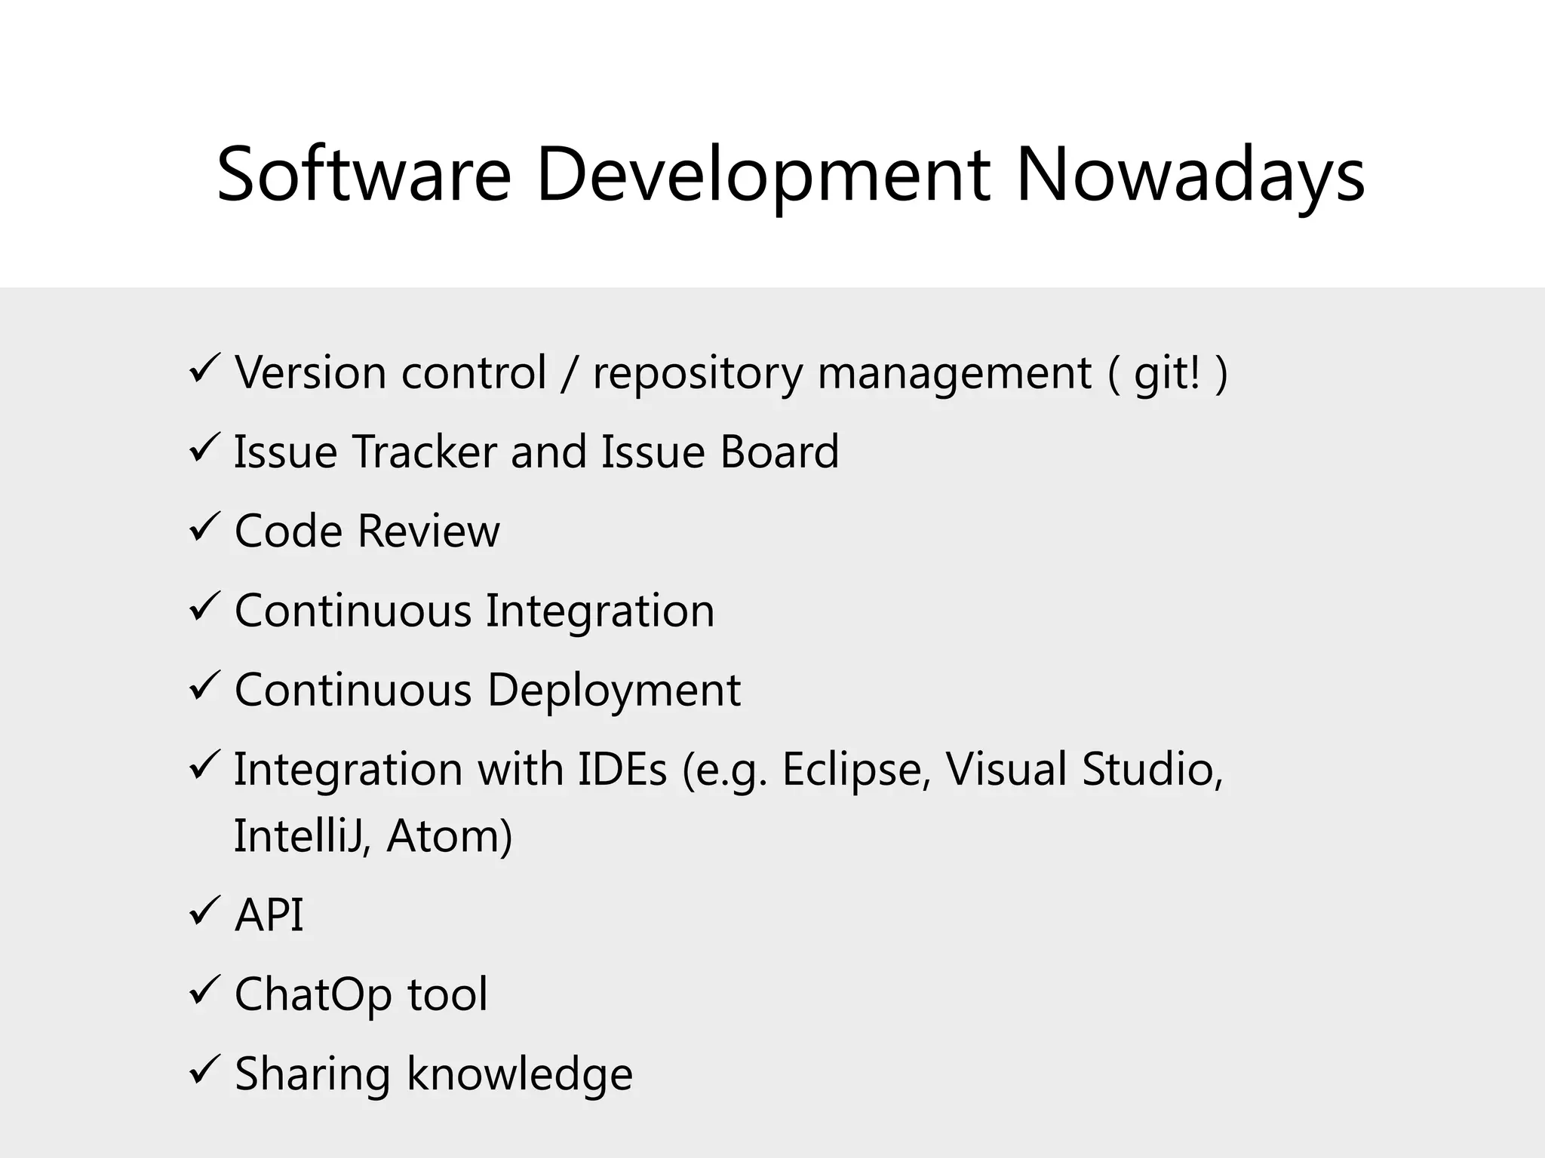This screenshot has width=1545, height=1158.
Task: Click the IntelliJ, Atom) continuation line
Action: (373, 835)
